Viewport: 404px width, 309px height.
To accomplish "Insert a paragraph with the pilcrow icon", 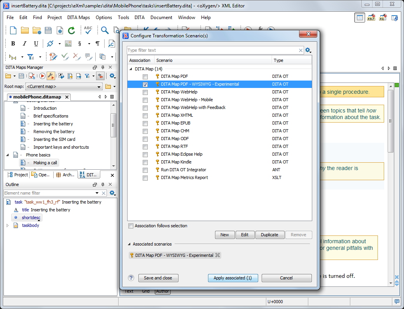I will pos(98,44).
